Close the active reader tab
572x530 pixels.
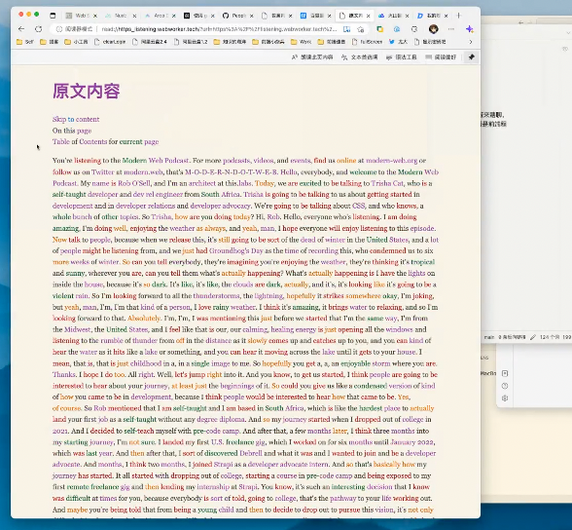[368, 16]
